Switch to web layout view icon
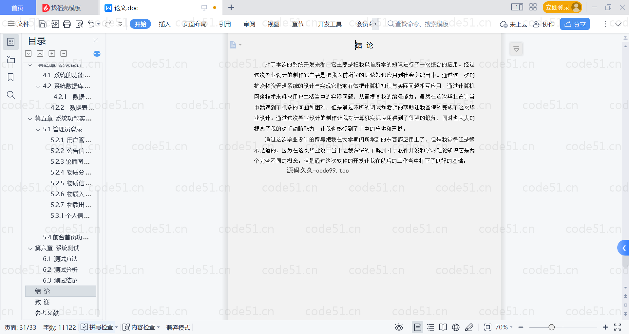 456,327
